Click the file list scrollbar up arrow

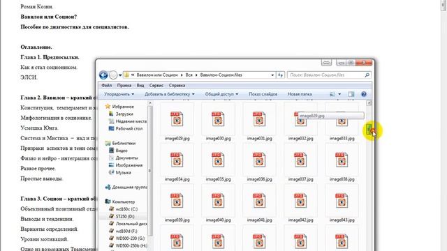point(369,103)
